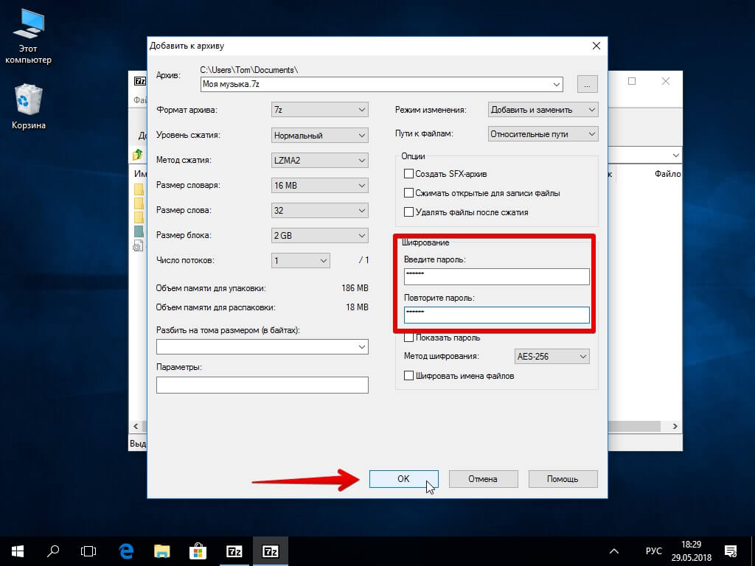Click the Помощь help button
This screenshot has height=566, width=755.
tap(563, 479)
